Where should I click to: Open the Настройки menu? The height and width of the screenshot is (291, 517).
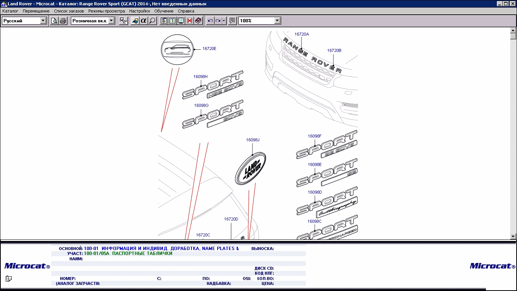139,11
